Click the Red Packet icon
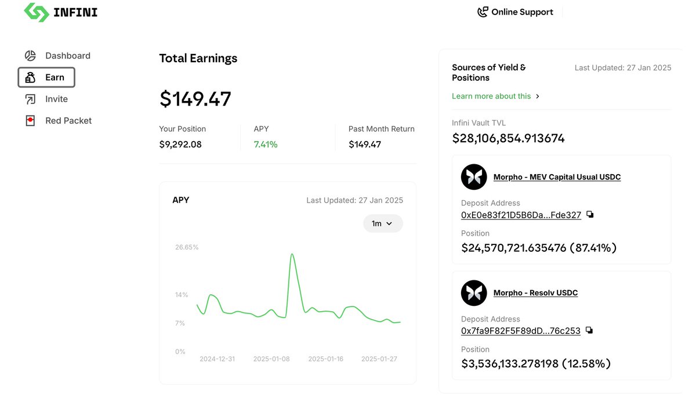 pyautogui.click(x=30, y=121)
